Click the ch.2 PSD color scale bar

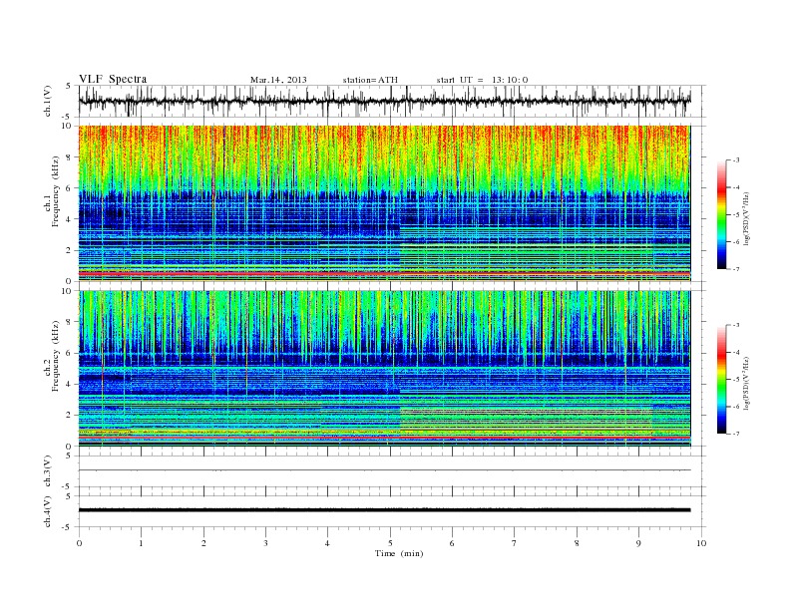tap(721, 380)
